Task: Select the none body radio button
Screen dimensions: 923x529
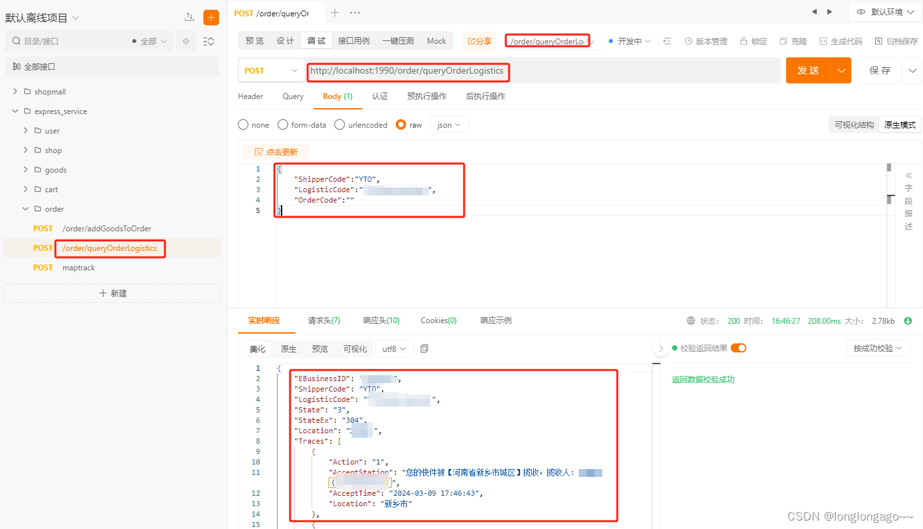Action: point(243,124)
